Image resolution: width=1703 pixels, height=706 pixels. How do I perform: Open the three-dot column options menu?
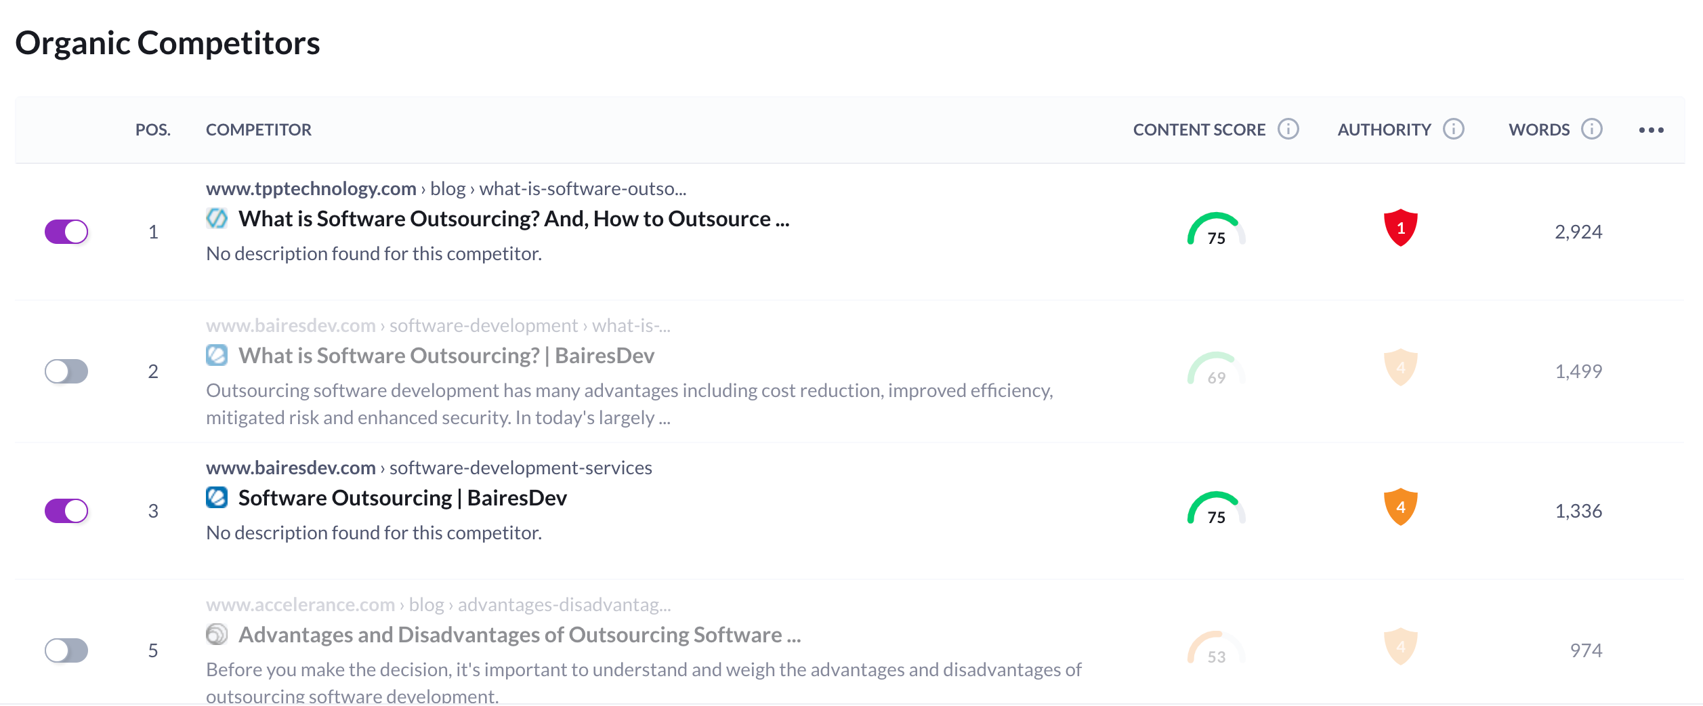1651,129
